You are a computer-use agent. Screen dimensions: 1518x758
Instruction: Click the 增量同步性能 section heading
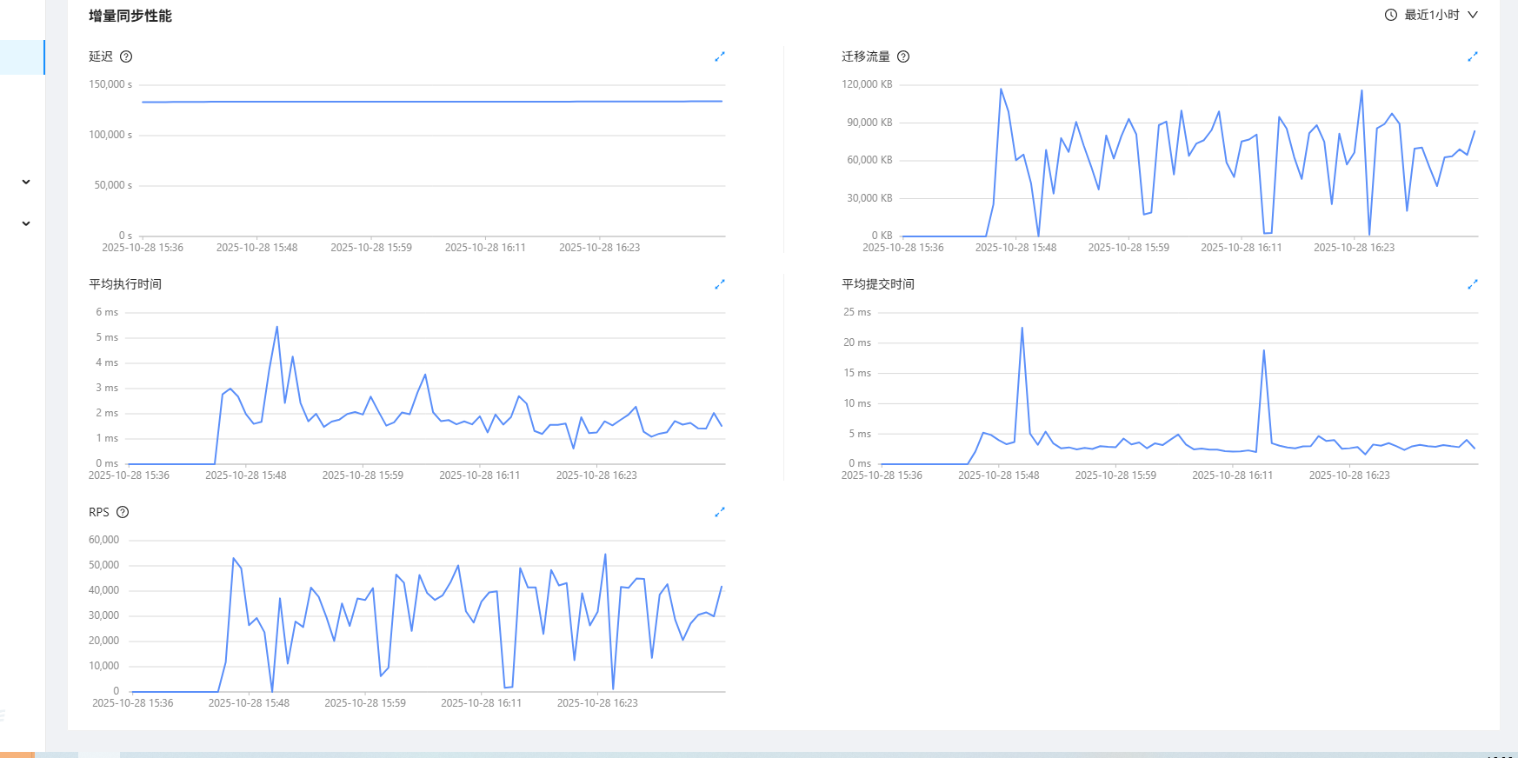point(130,16)
